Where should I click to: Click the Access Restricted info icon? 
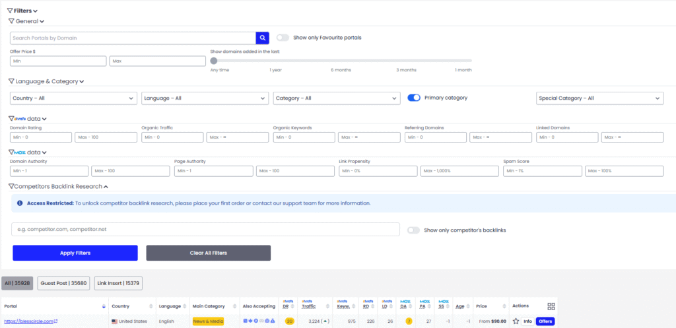[20, 203]
